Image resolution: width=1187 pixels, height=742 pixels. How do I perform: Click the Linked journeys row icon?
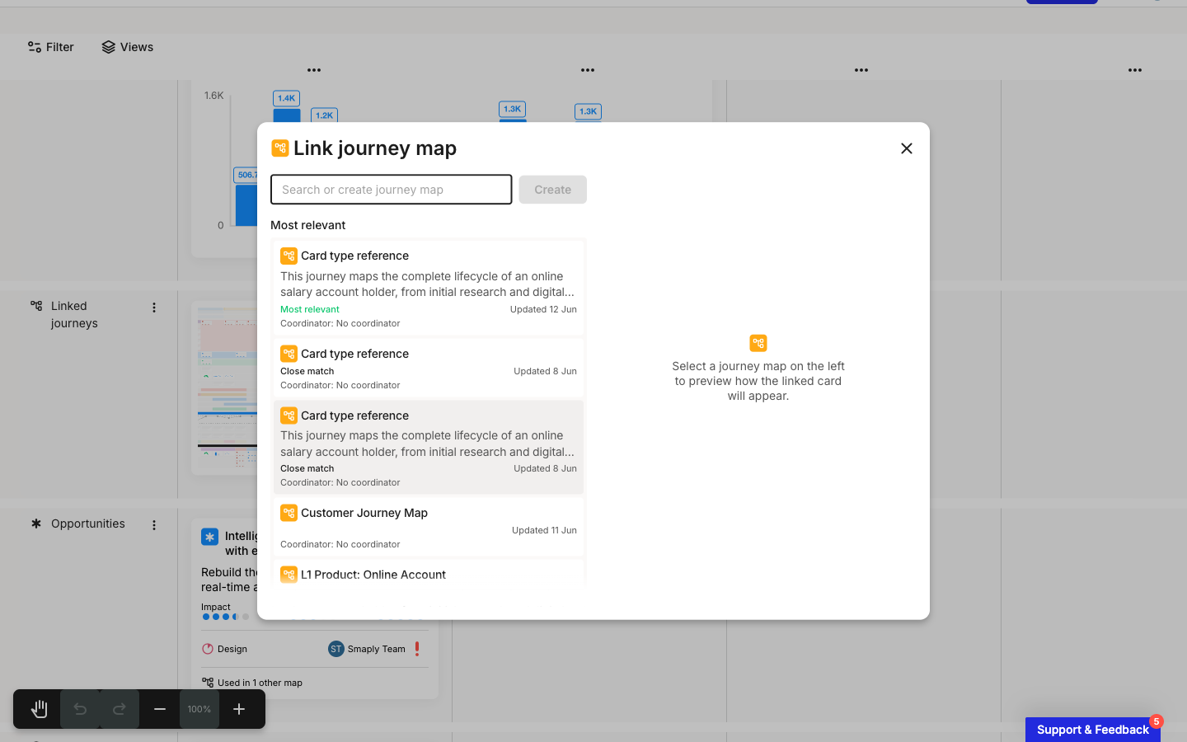[36, 306]
